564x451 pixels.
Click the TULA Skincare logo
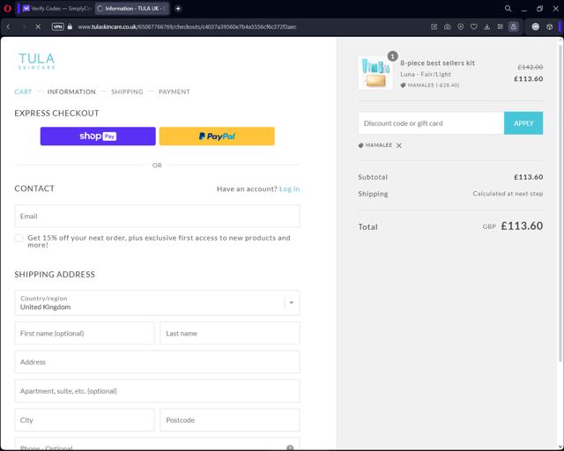tap(37, 61)
